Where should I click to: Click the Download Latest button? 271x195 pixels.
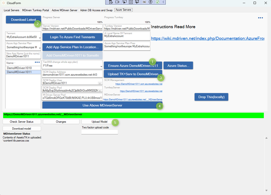click(x=24, y=20)
